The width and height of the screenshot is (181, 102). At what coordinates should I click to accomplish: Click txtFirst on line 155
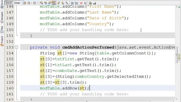click(65, 59)
